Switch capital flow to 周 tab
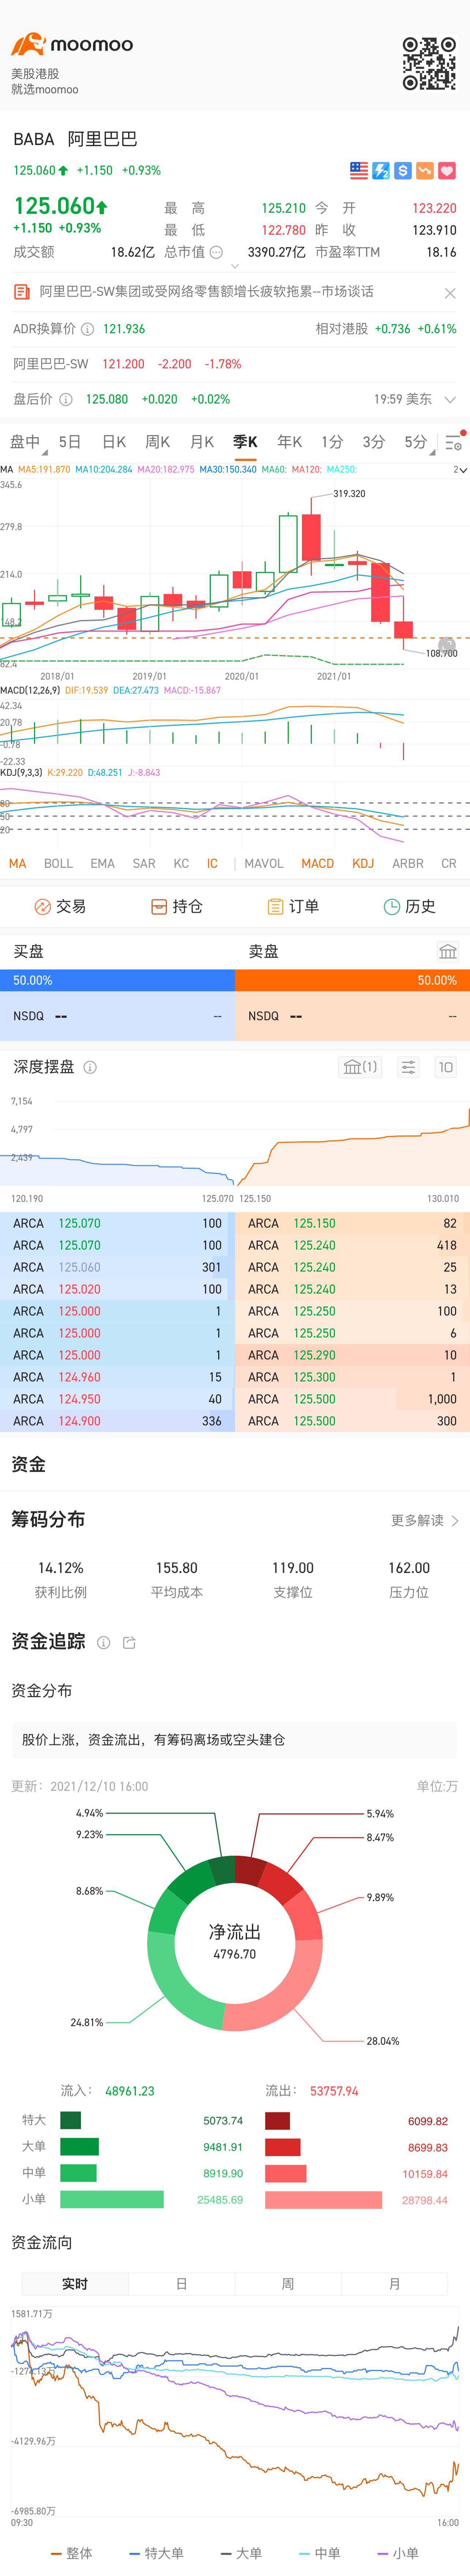 pyautogui.click(x=288, y=2284)
